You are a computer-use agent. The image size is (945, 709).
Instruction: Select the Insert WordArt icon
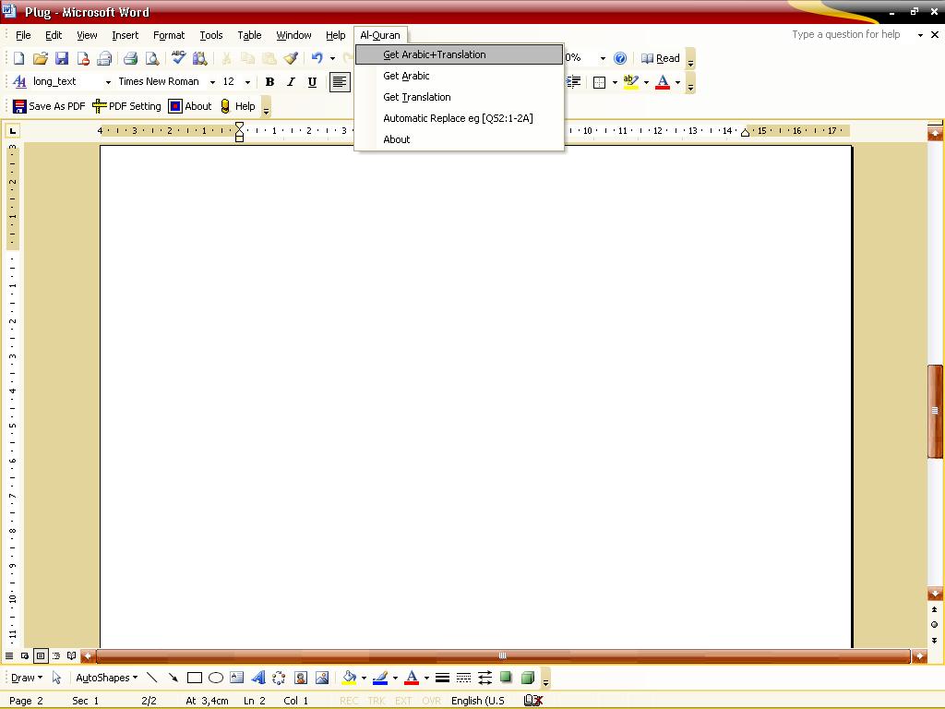(x=257, y=677)
